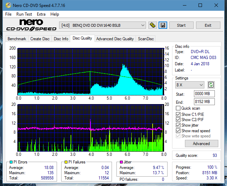Image resolution: width=227 pixels, height=186 pixels.
Task: Click PI Failures average 0.04
Action: click(x=105, y=167)
